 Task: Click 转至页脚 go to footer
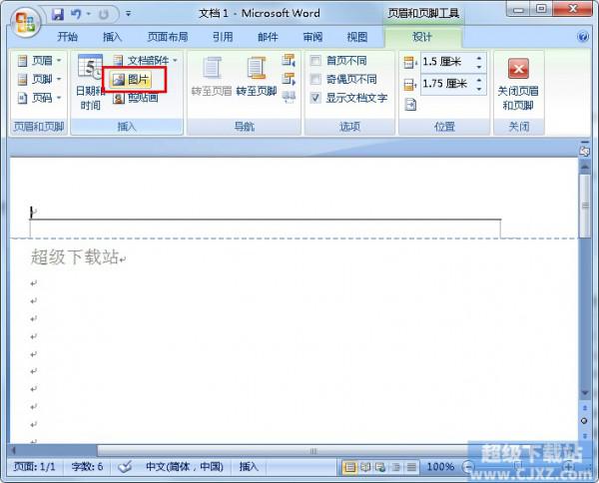[x=257, y=76]
